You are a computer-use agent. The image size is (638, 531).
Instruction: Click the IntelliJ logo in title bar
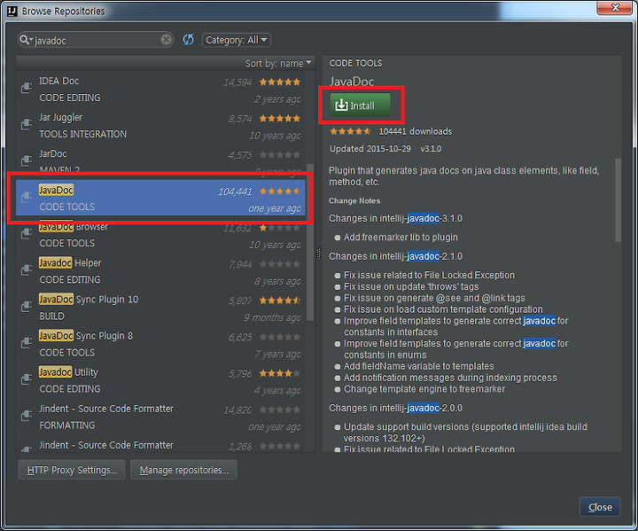point(12,11)
